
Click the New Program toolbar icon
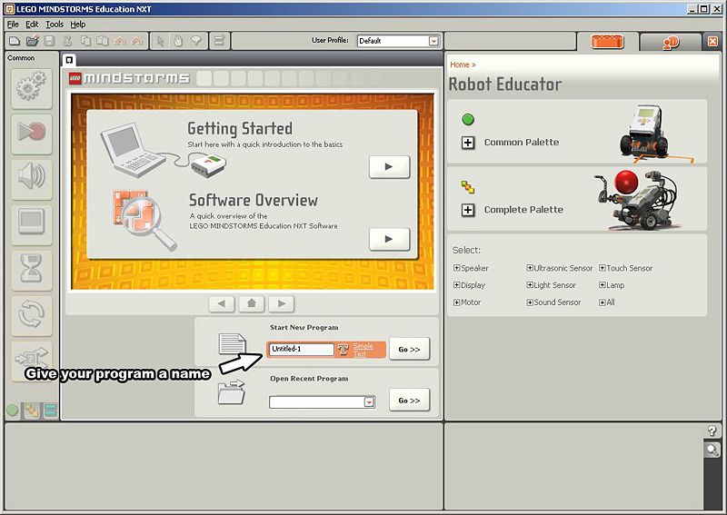[x=15, y=41]
